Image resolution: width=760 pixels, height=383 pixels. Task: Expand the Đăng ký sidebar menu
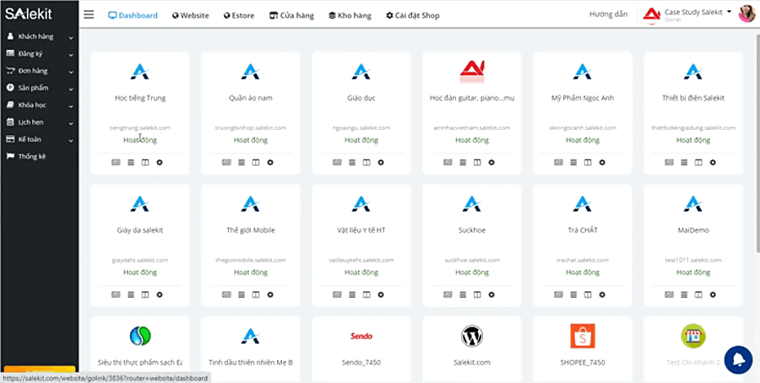click(39, 54)
